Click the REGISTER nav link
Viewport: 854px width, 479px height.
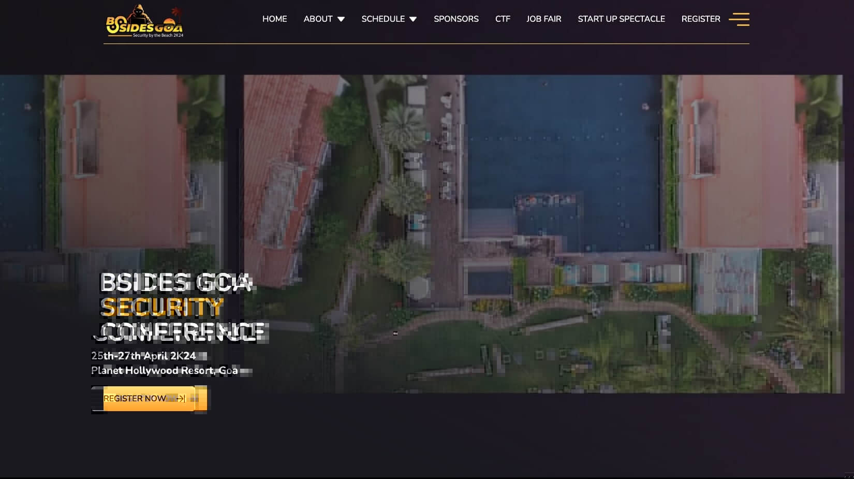point(701,19)
